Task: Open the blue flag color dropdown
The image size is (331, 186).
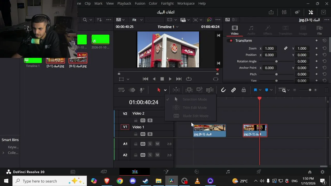Action: click(260, 90)
